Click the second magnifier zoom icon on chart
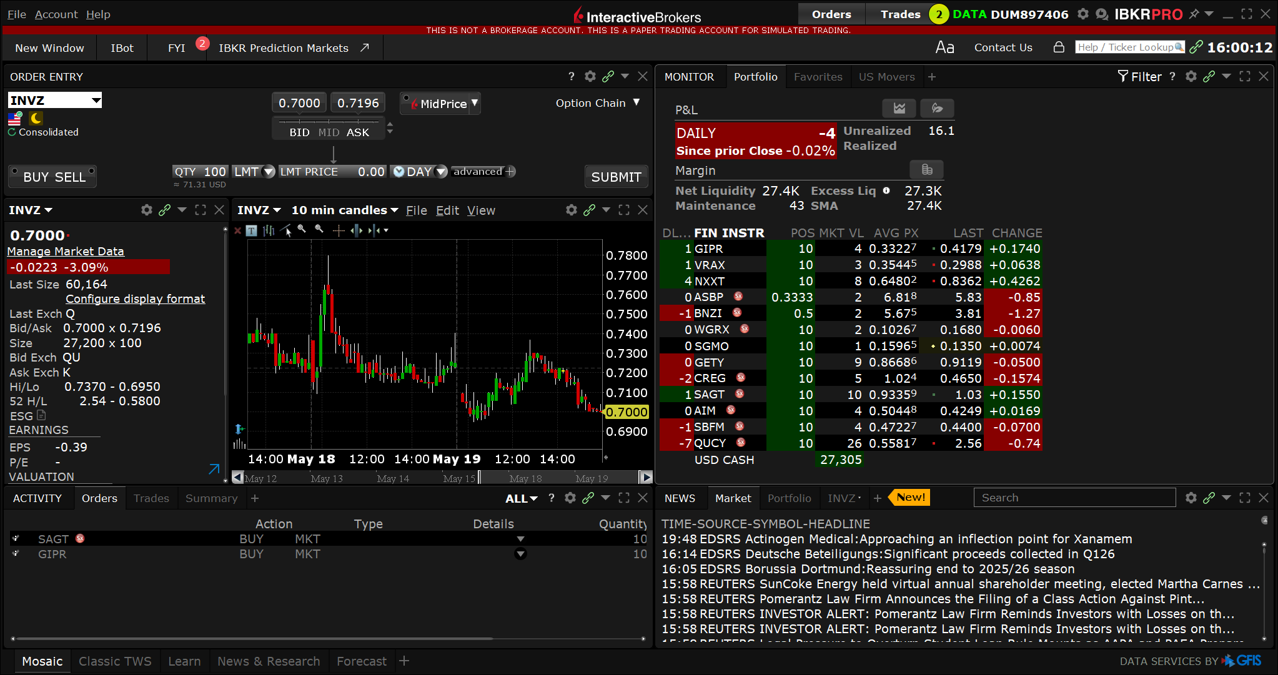 319,229
